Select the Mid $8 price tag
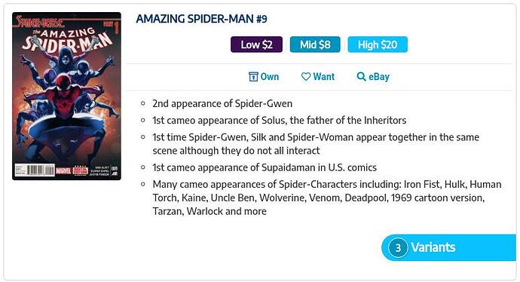This screenshot has height=282, width=520. pos(315,44)
